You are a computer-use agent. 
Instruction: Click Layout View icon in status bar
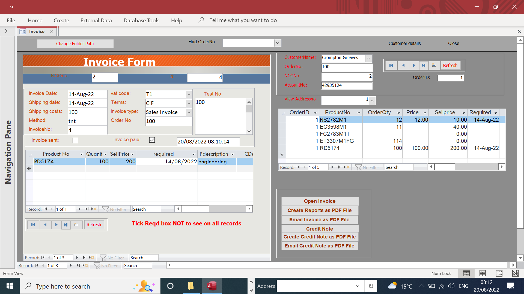499,273
